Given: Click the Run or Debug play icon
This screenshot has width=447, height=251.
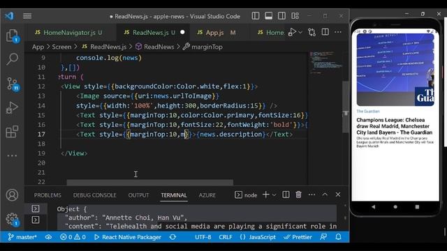Looking at the screenshot, I should 292,32.
